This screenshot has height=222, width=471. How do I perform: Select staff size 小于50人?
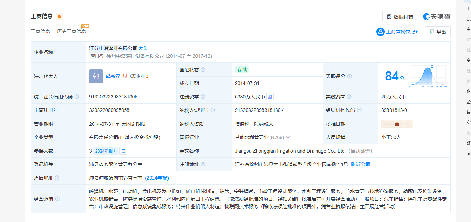pos(391,137)
